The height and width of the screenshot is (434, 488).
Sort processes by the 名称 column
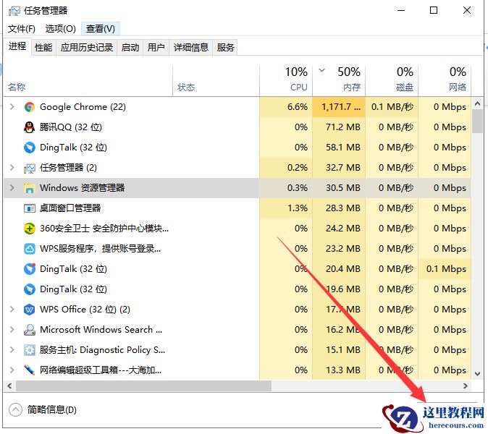[88, 80]
